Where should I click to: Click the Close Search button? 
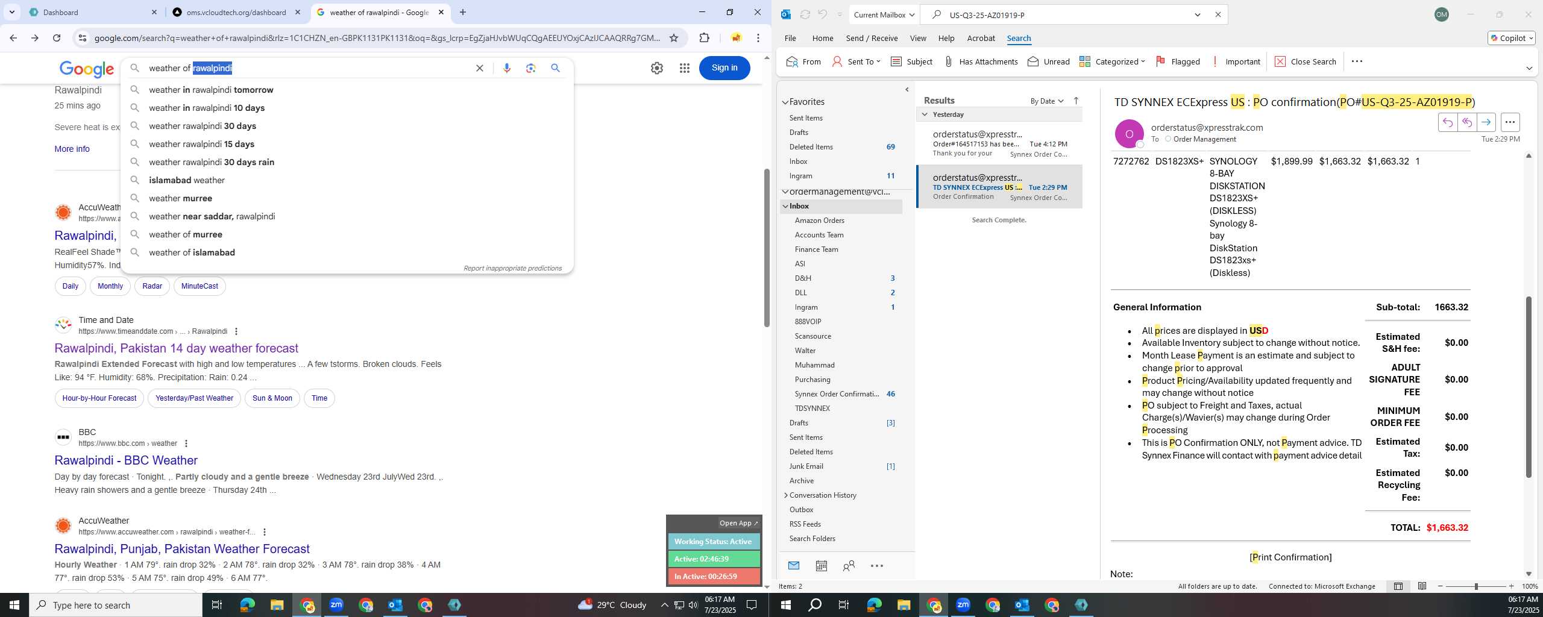coord(1306,61)
